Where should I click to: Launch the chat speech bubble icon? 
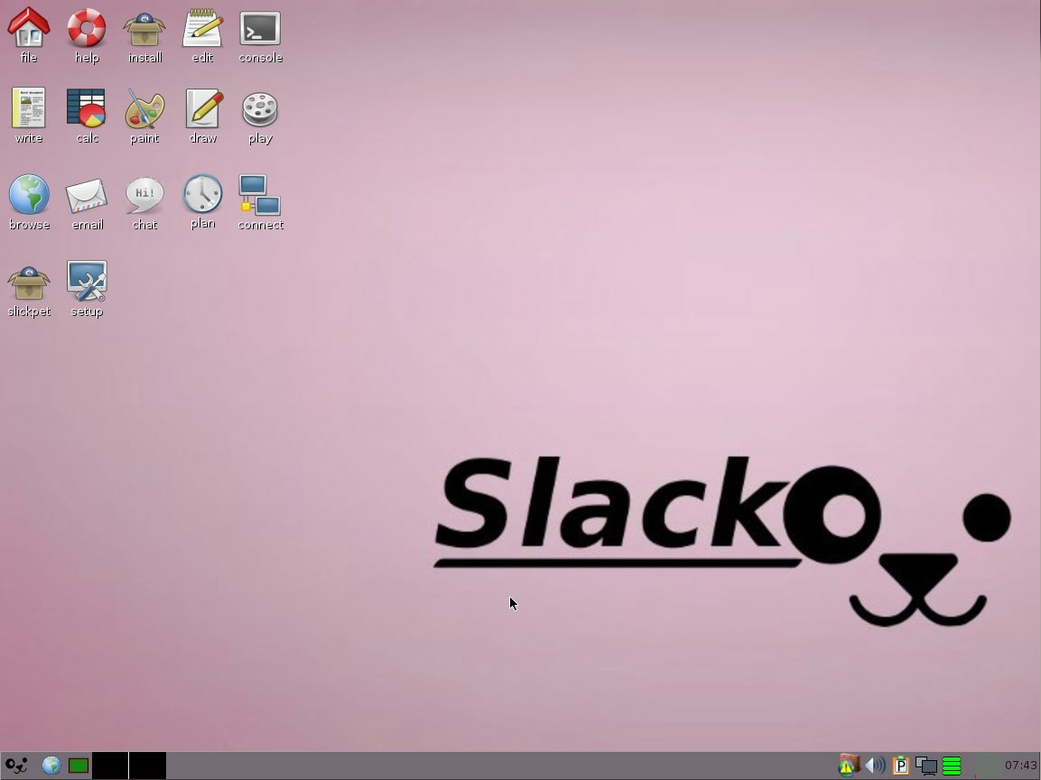pos(144,195)
